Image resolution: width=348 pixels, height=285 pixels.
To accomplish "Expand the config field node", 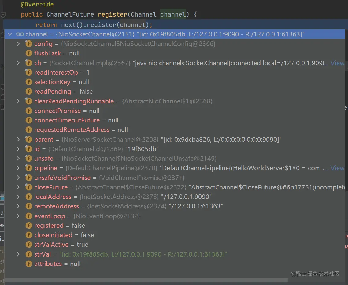I will [18, 44].
